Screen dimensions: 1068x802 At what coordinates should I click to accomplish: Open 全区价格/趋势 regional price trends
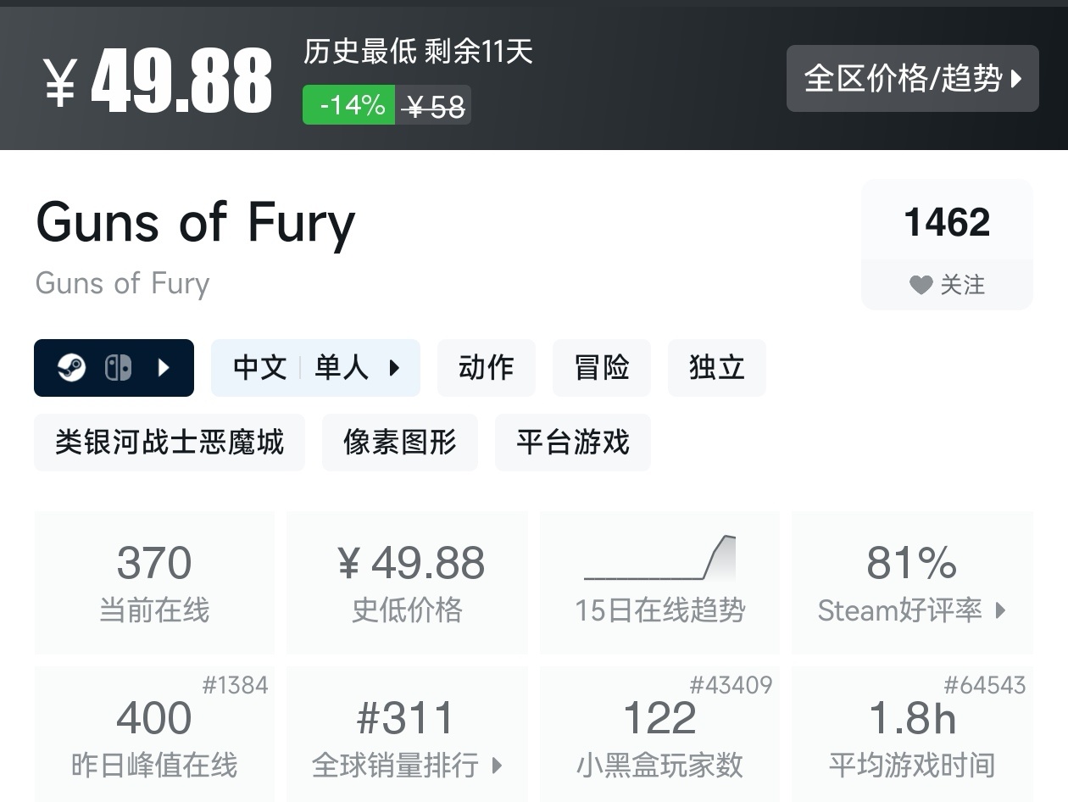pyautogui.click(x=912, y=79)
